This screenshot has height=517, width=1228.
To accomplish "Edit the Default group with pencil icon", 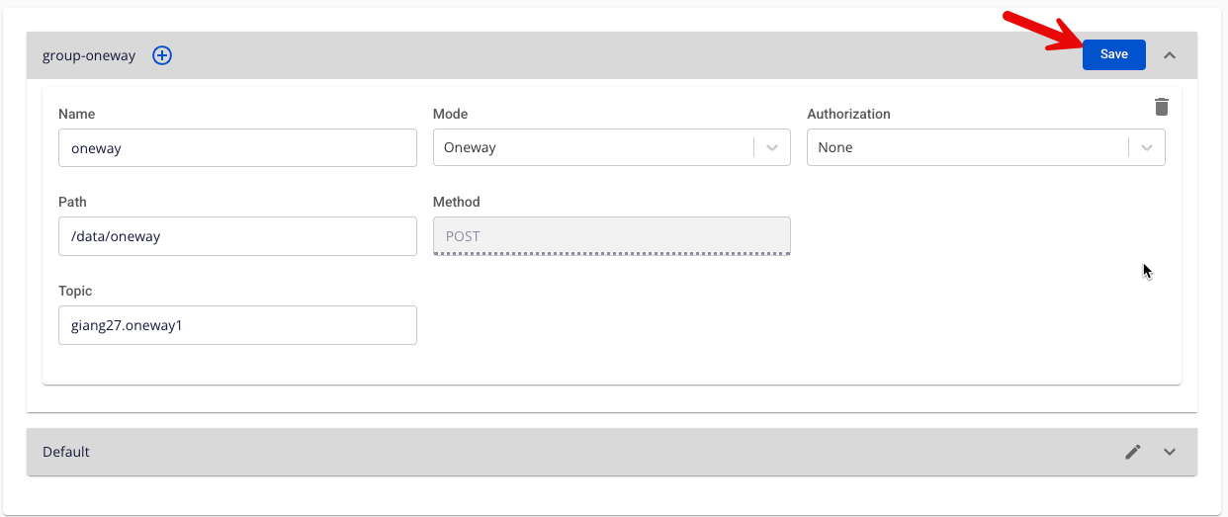I will 1133,452.
